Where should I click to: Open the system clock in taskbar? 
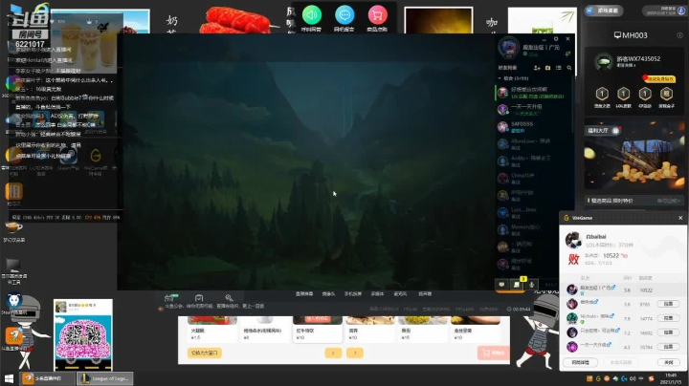point(670,378)
